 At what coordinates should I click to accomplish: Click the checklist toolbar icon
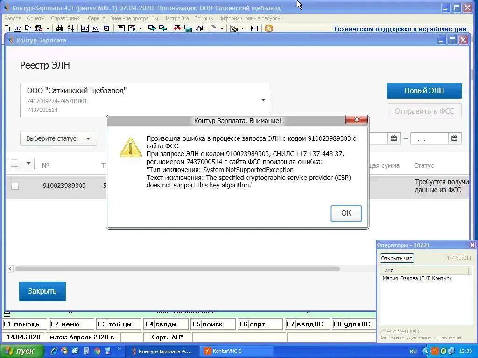click(254, 28)
